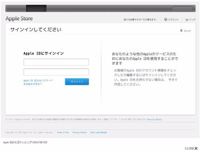Select the dark highlighted nav bar tab
Viewport: 201px width, 152px height.
tap(36, 8)
